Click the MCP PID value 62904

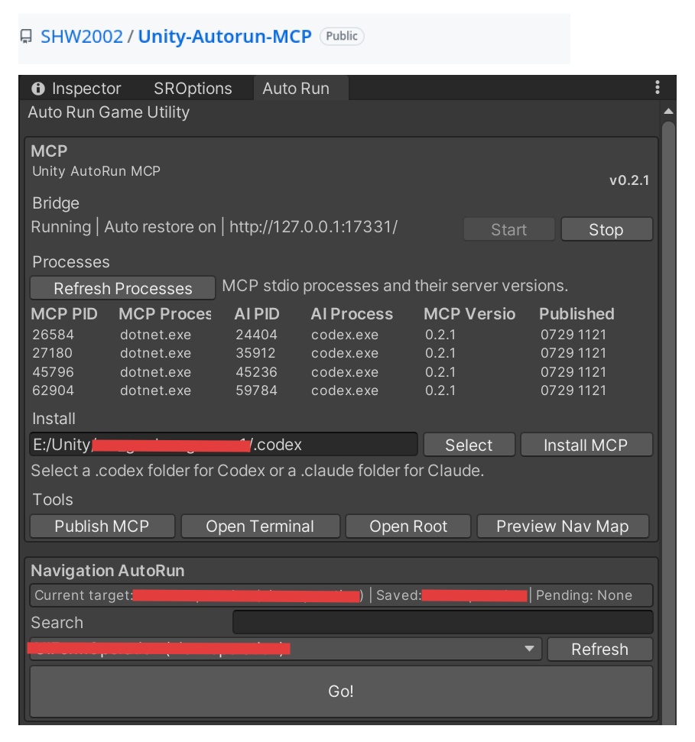pos(53,390)
